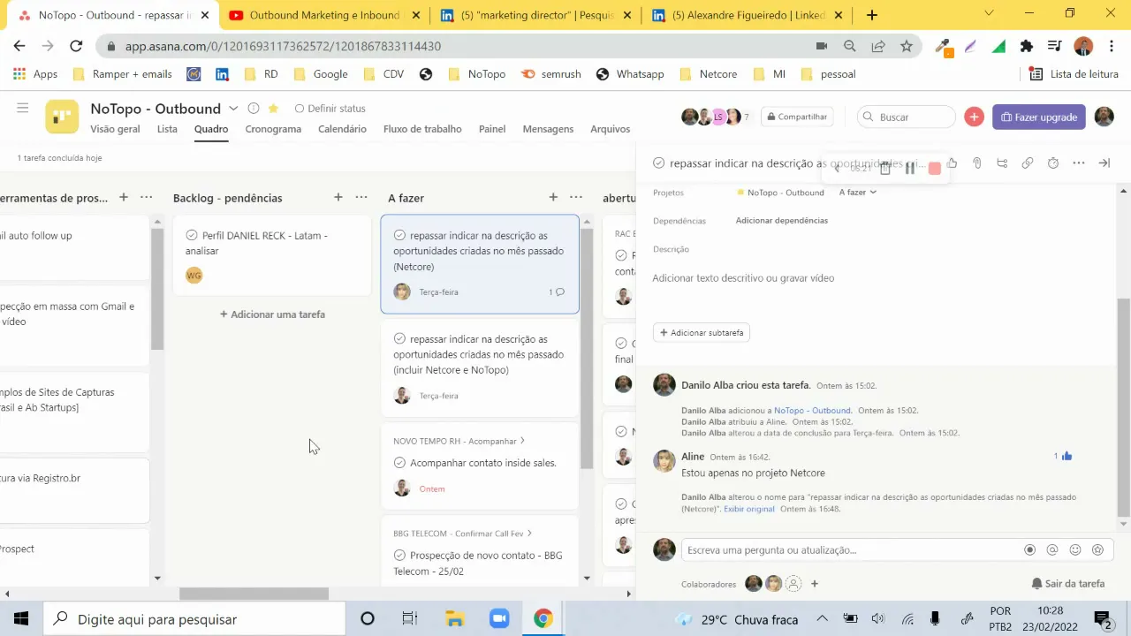Open the Asana sidebar hamburger menu

tap(23, 108)
